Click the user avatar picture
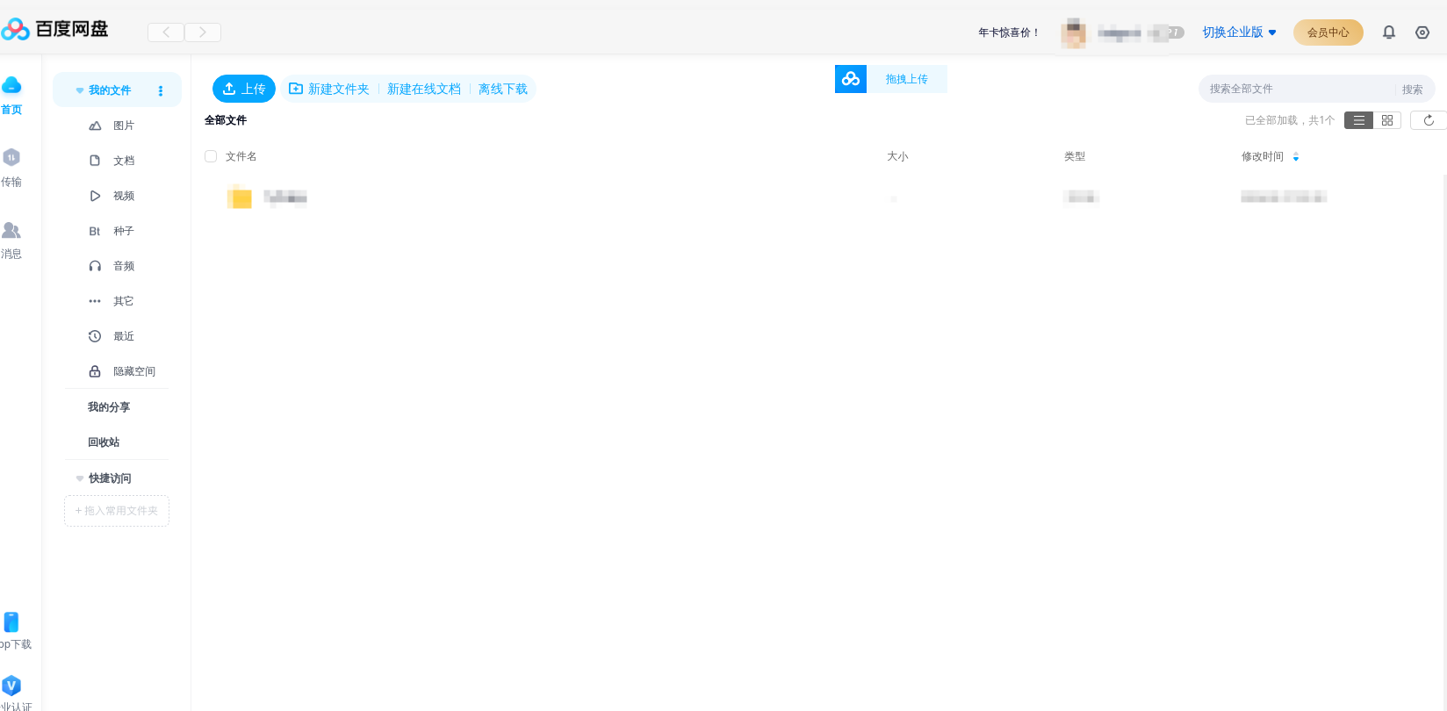This screenshot has width=1447, height=711. (x=1073, y=33)
